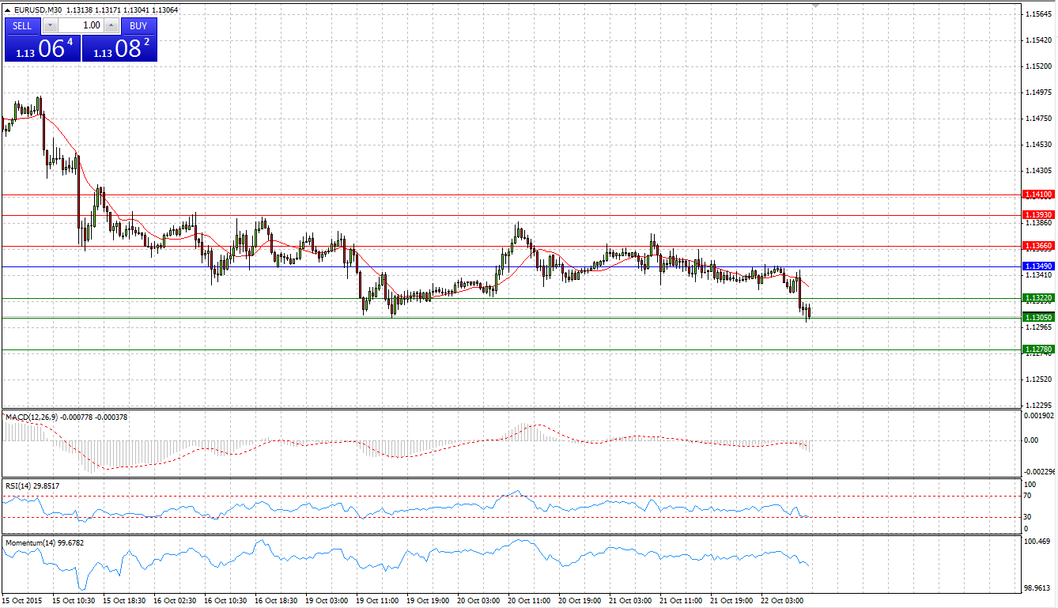Image resolution: width=1058 pixels, height=608 pixels.
Task: Select the blue 1.13490 price level label
Action: coord(1037,267)
